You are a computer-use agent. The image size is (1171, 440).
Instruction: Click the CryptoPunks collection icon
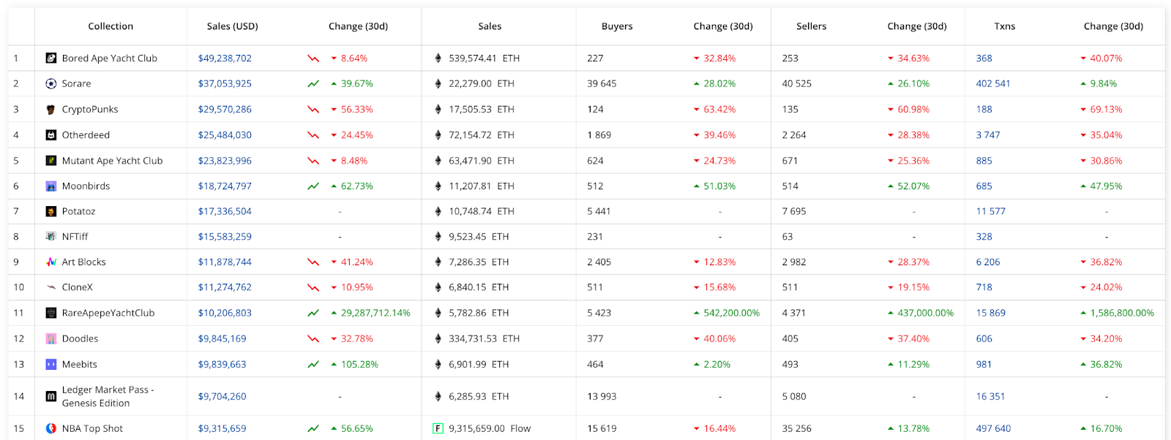[51, 110]
